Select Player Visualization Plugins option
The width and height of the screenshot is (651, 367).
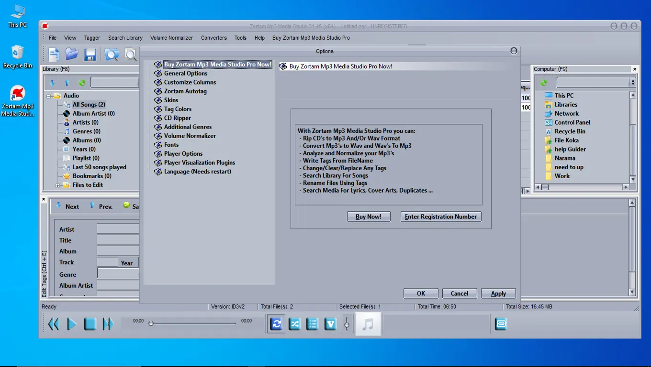pos(200,162)
